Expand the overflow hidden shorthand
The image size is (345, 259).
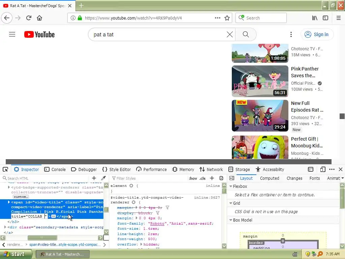(141, 244)
